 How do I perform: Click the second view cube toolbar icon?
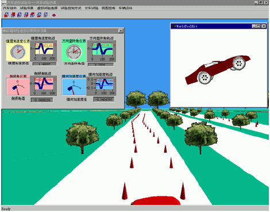coord(13,15)
